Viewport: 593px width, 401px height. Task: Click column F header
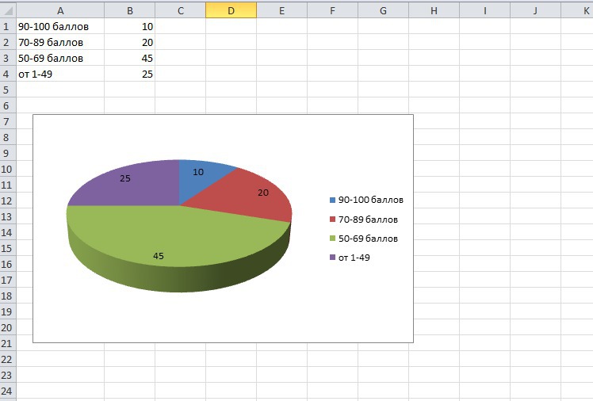click(x=332, y=10)
